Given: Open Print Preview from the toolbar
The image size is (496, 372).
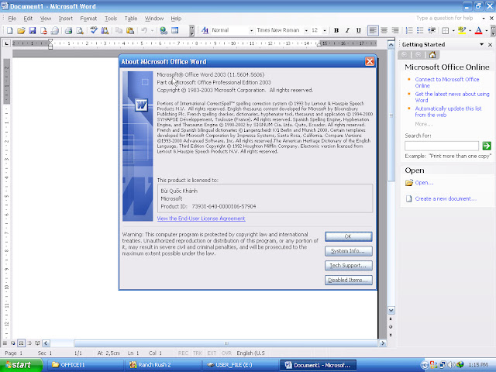Looking at the screenshot, I should pos(80,30).
